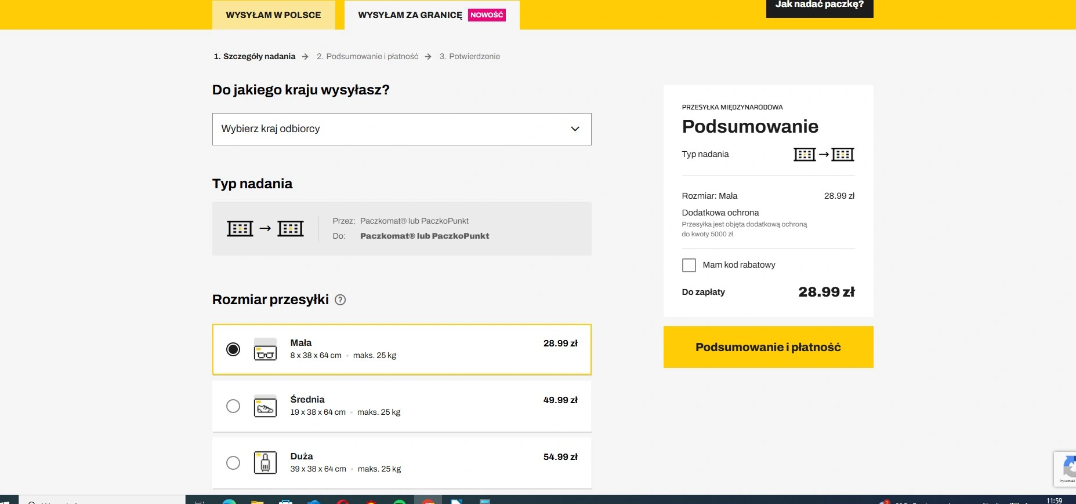Click the locker icon in Podsumowanie panel
Viewport: 1076px width, 504px height.
pyautogui.click(x=824, y=155)
